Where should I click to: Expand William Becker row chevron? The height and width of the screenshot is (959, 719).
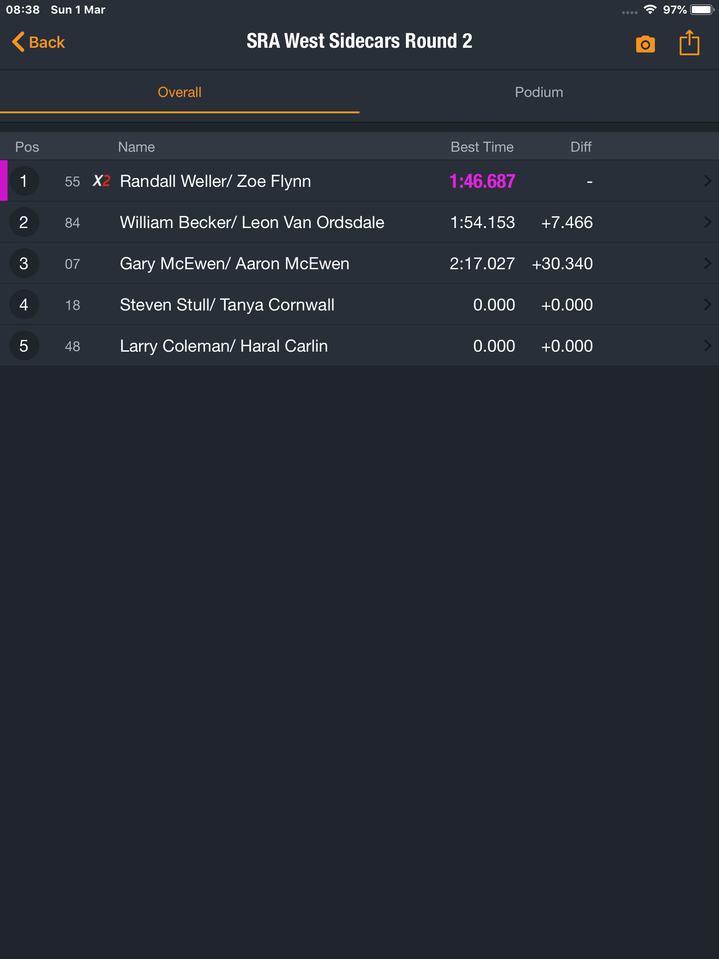tap(707, 222)
